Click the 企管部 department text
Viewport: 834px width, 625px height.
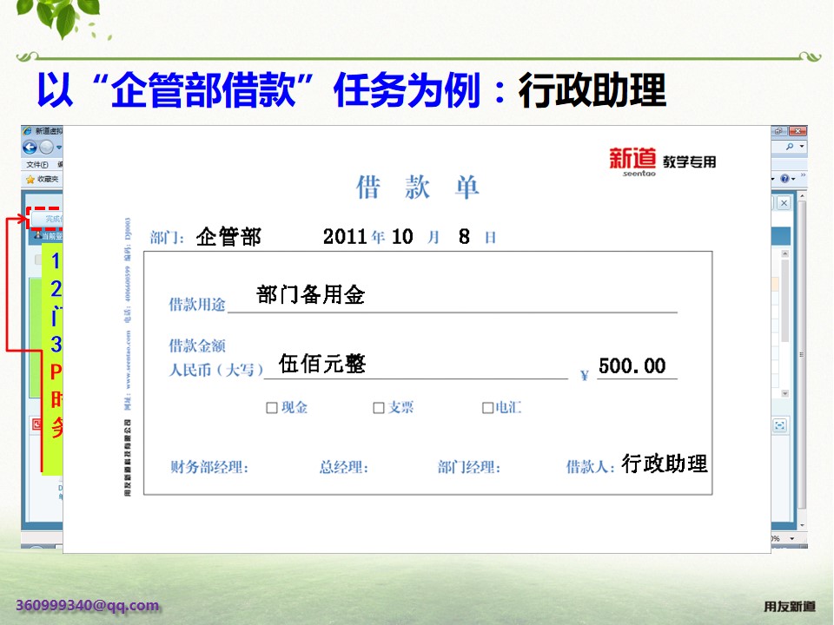[228, 236]
